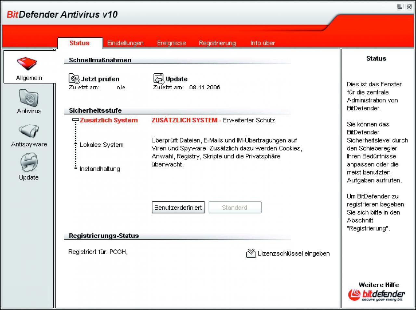The height and width of the screenshot is (310, 416).
Task: Open the Info über tab
Action: tap(262, 43)
